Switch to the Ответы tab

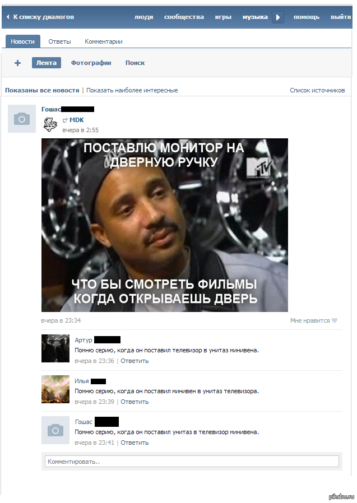pyautogui.click(x=59, y=41)
